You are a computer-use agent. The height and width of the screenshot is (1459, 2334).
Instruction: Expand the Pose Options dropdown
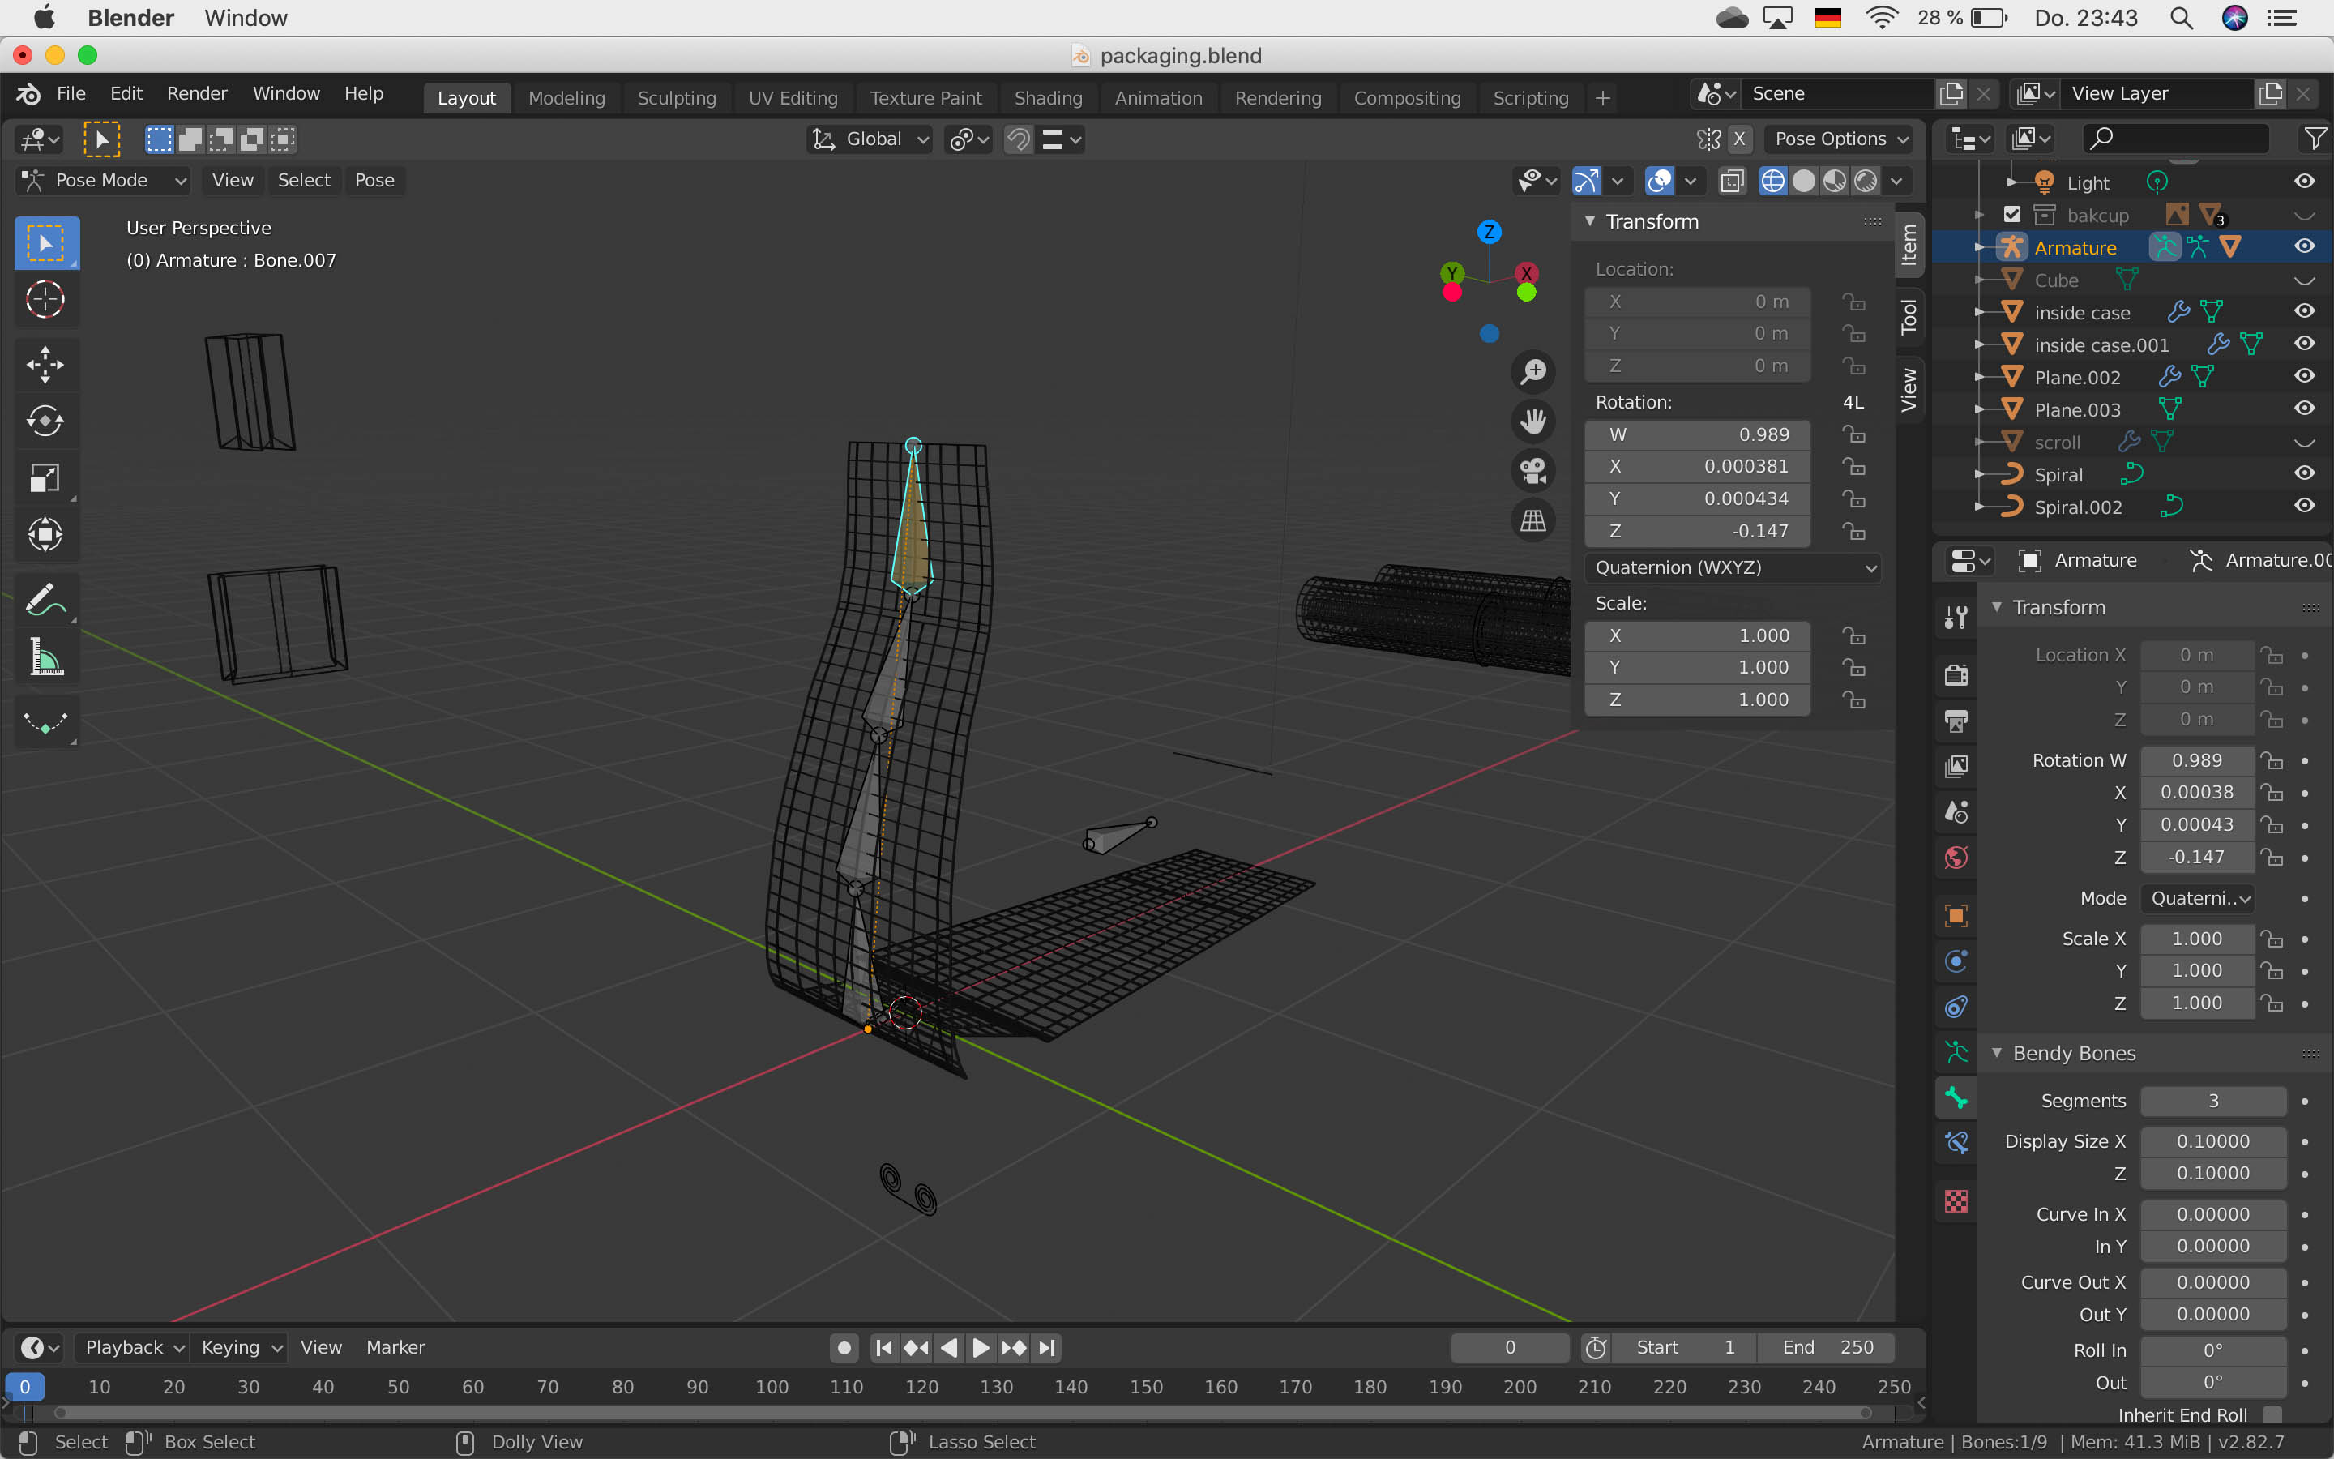(x=1840, y=139)
